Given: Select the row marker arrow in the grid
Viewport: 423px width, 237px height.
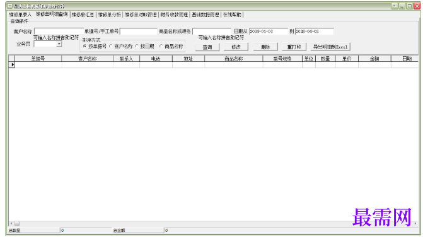Looking at the screenshot, I should 12,65.
